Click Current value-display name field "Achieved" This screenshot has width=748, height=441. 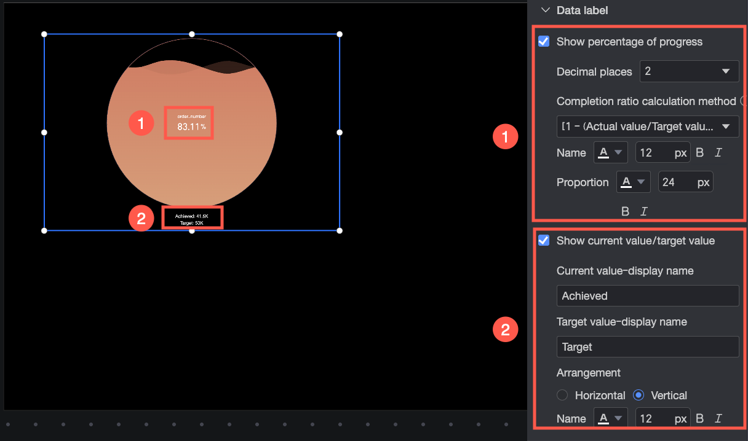pos(648,295)
